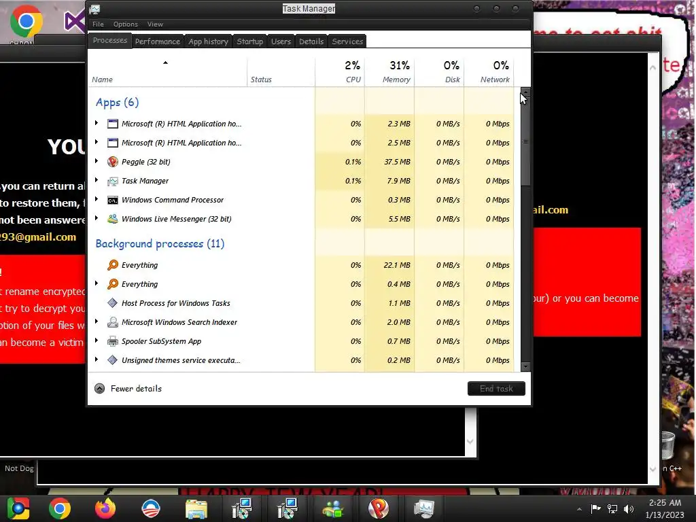Open the Recycle Bin desktop icon
The height and width of the screenshot is (522, 696).
(x=669, y=445)
